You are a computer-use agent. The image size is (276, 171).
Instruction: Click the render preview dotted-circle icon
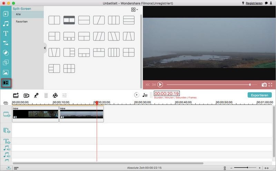(136, 95)
